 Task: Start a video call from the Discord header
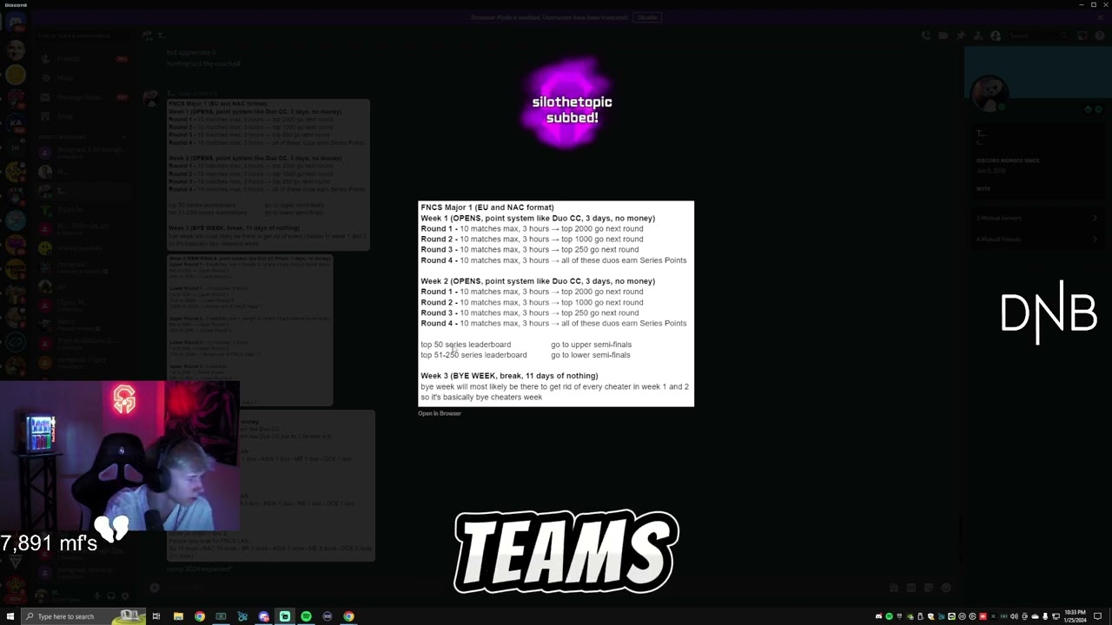click(x=943, y=36)
